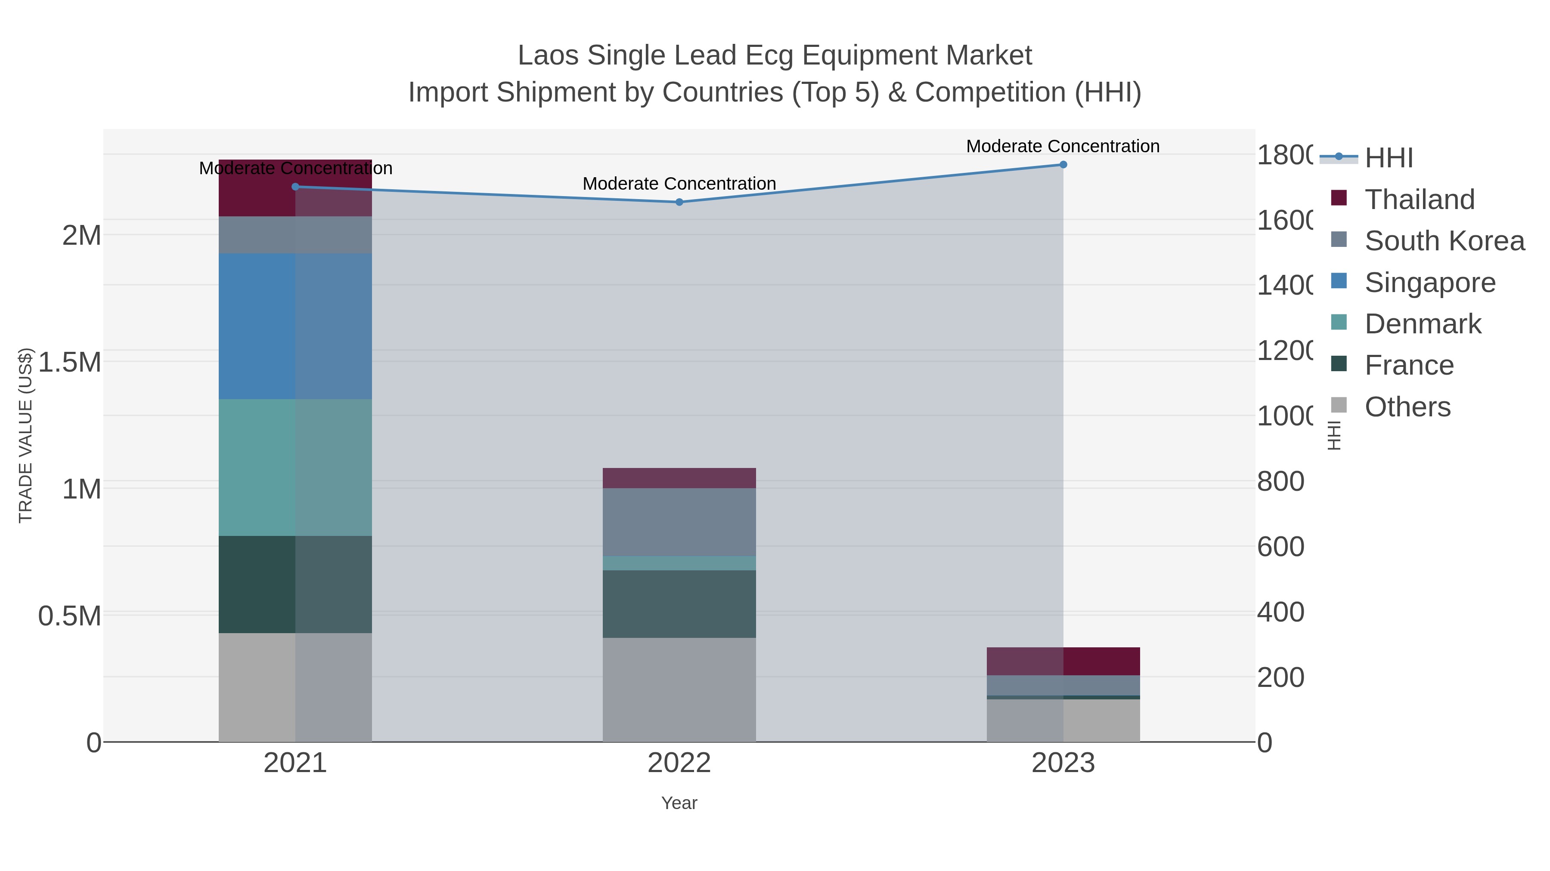Click the 'Year' x-axis title
This screenshot has width=1550, height=871.
point(679,803)
